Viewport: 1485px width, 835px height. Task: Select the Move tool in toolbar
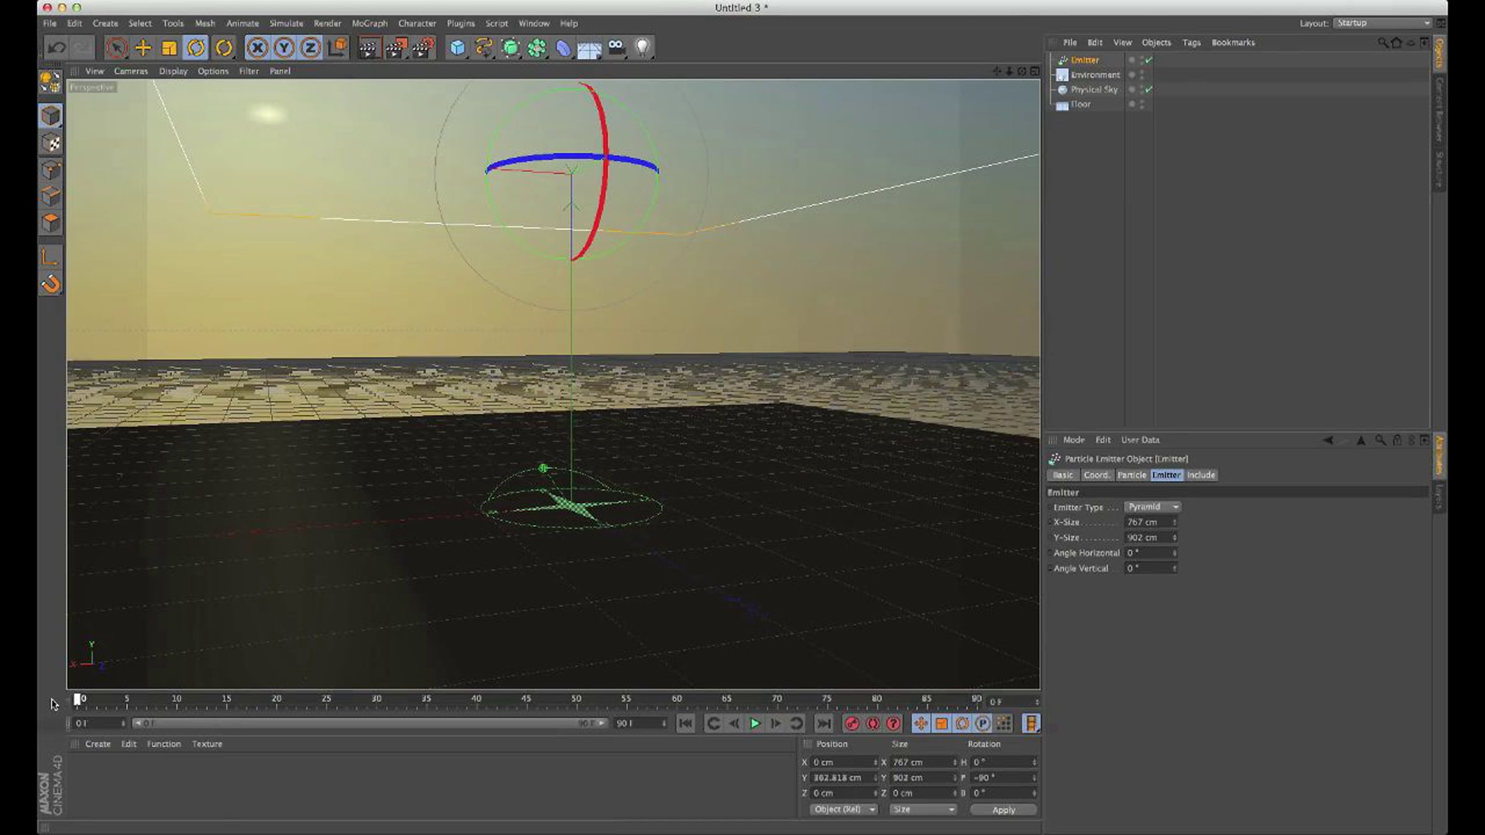[x=143, y=48]
